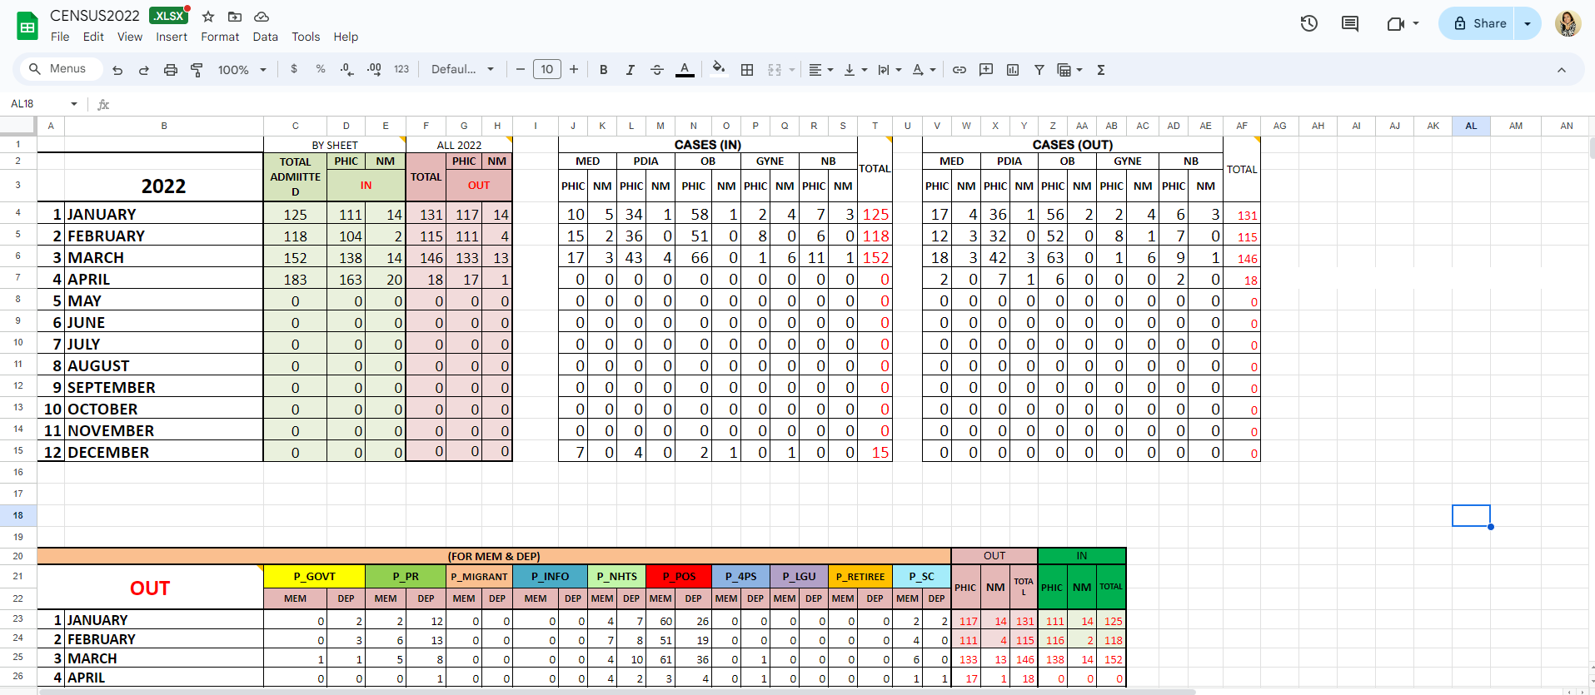Open the Format menu

pyautogui.click(x=220, y=37)
